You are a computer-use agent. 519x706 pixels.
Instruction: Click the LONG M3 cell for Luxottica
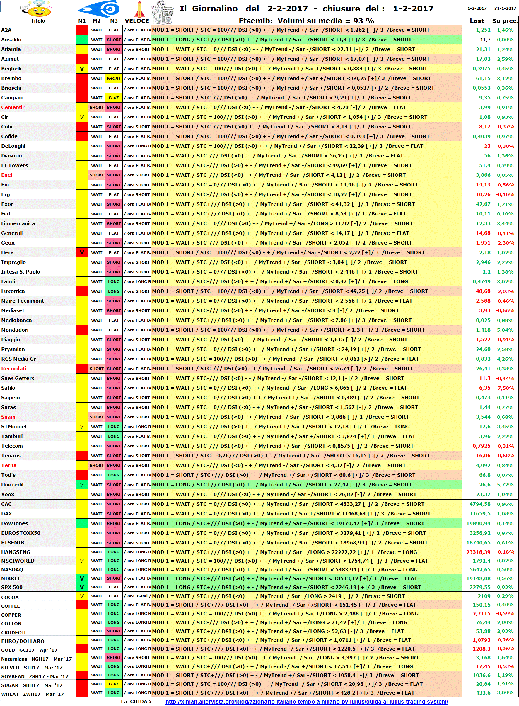coord(114,291)
